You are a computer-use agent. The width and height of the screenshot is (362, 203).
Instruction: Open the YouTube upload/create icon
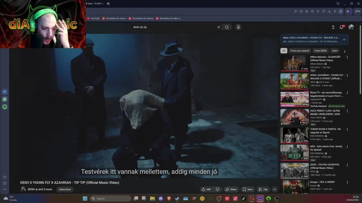[x=333, y=27]
